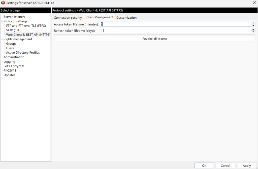Select the Token Management tab
The width and height of the screenshot is (258, 169).
coord(99,17)
